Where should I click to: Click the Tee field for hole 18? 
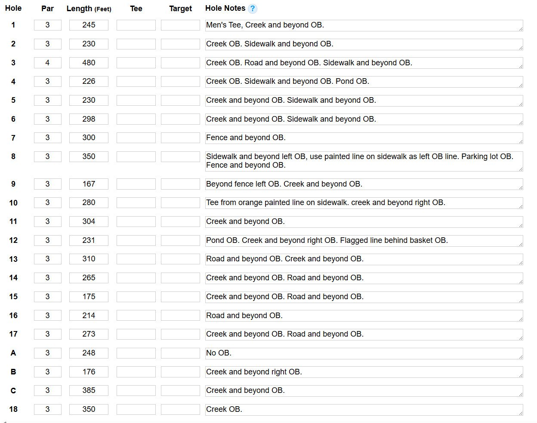click(136, 409)
